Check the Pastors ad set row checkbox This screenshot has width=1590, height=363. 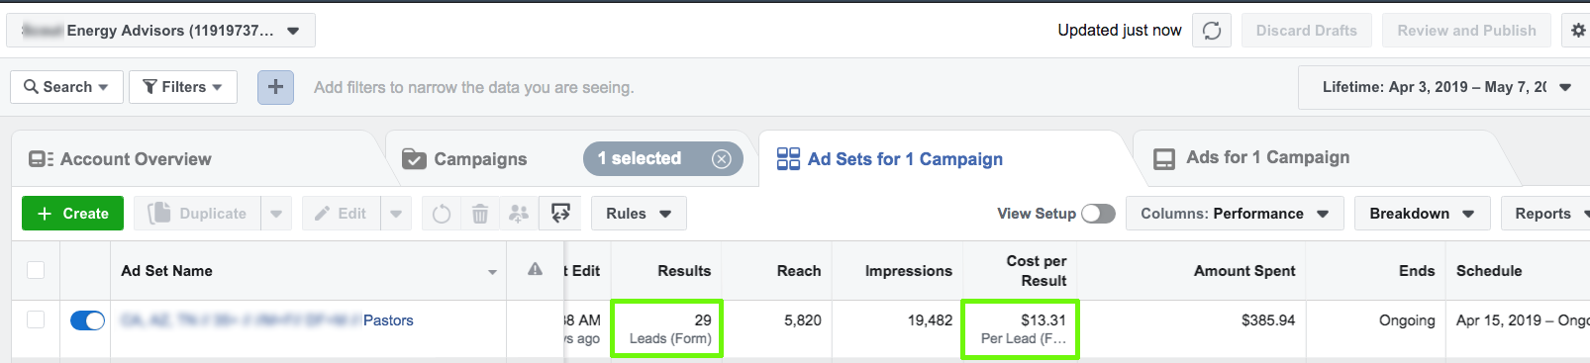(36, 319)
